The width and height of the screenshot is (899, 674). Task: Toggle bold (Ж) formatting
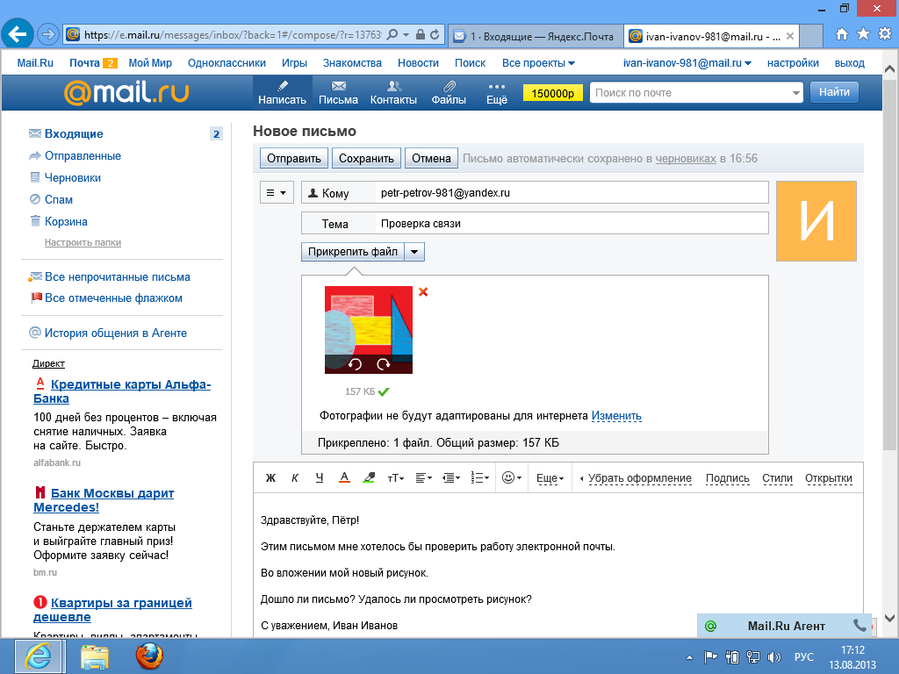point(270,478)
